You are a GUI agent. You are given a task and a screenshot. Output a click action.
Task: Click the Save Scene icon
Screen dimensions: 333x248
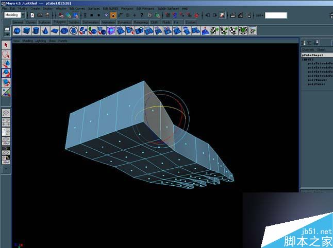[x=47, y=15]
